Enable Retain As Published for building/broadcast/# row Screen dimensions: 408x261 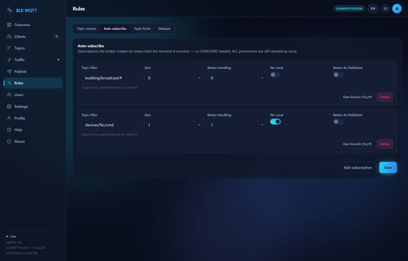tap(338, 75)
